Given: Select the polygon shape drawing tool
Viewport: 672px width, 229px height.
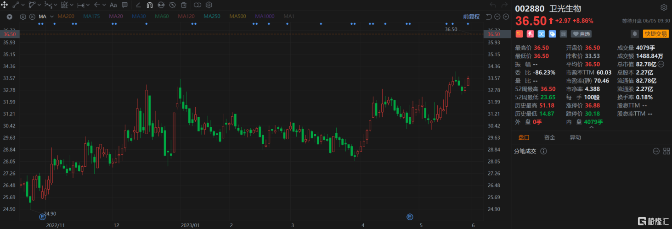Looking at the screenshot, I should click(x=32, y=5).
